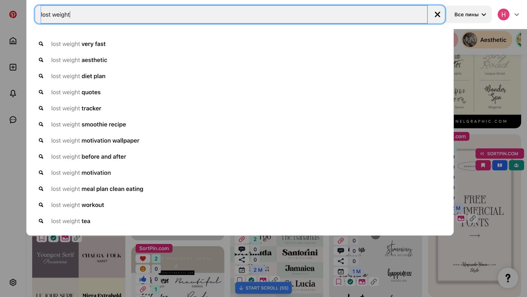527x297 pixels.
Task: Click the Create pin plus icon
Action: pos(13,67)
